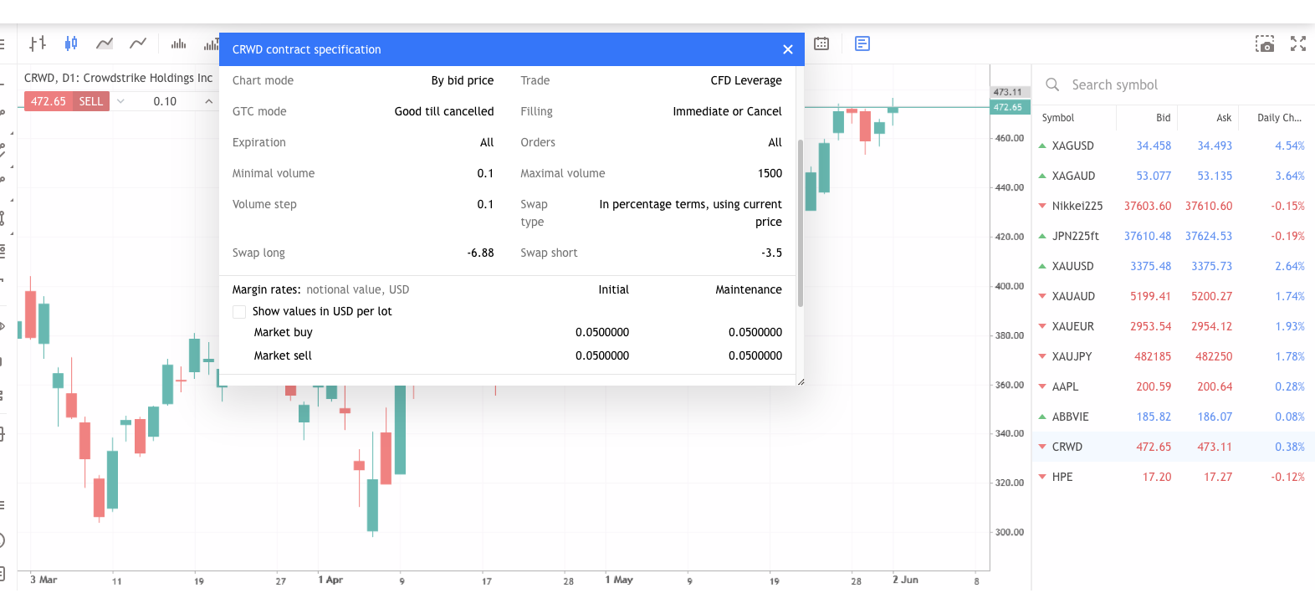This screenshot has width=1315, height=593.
Task: Select the candlestick chart style
Action: [71, 43]
